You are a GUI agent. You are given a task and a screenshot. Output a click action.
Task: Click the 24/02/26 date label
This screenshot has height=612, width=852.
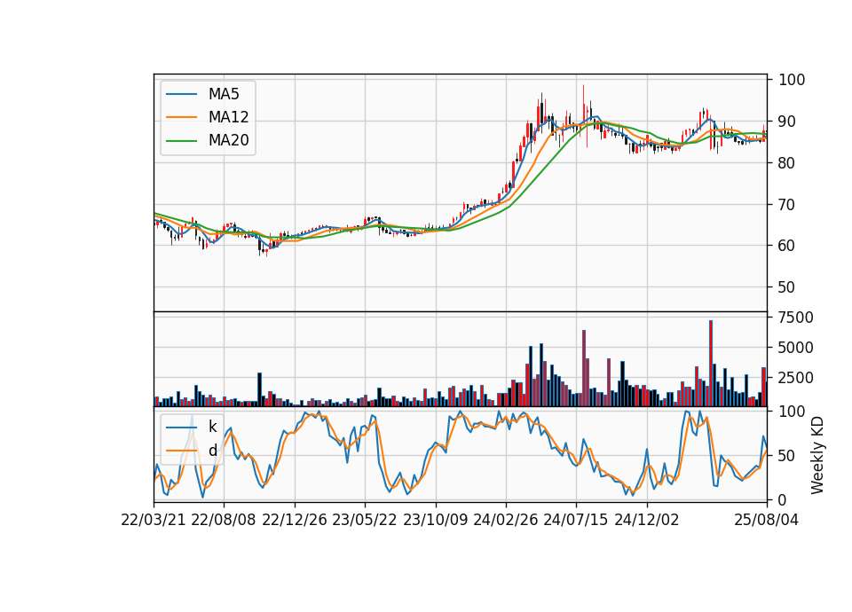coord(505,520)
